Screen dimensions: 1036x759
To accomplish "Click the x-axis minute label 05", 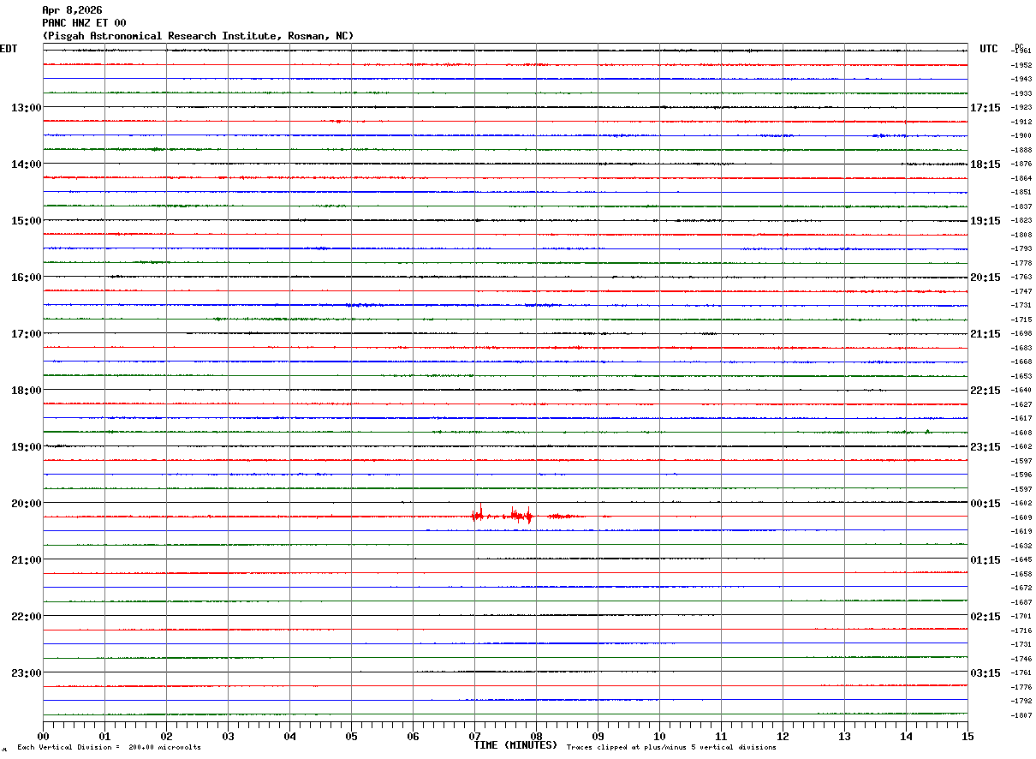I will click(x=352, y=737).
